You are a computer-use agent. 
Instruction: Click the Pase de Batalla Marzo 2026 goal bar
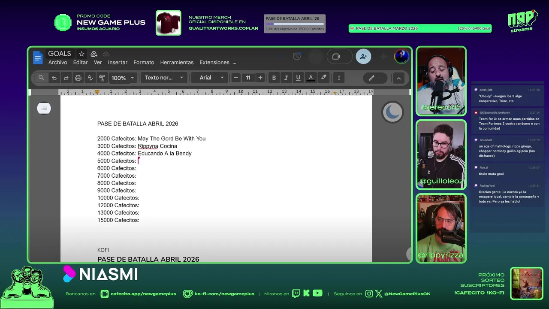tap(420, 28)
